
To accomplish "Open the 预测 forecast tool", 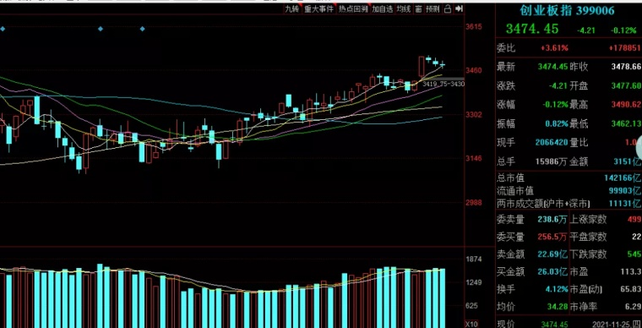I will [x=433, y=9].
